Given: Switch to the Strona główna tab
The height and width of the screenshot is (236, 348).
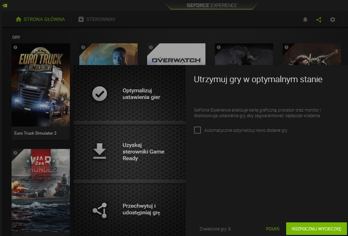Looking at the screenshot, I should (x=40, y=19).
